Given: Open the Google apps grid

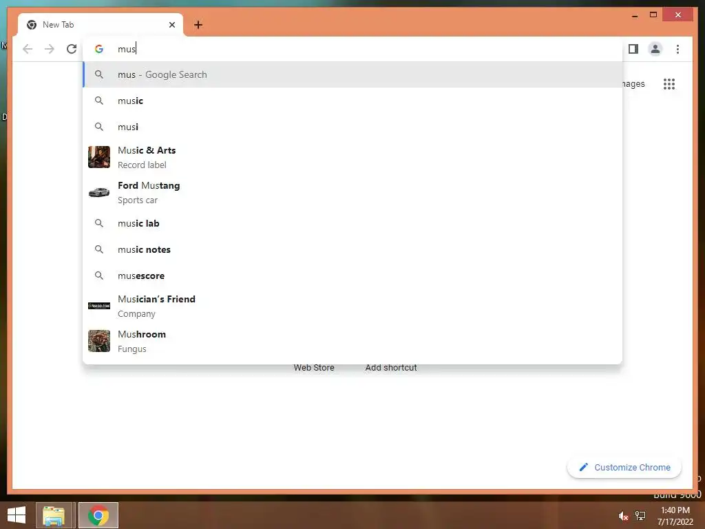Looking at the screenshot, I should [x=669, y=83].
